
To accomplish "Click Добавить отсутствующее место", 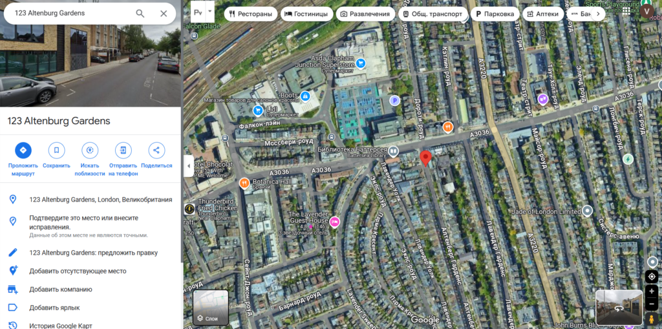I will (x=78, y=271).
